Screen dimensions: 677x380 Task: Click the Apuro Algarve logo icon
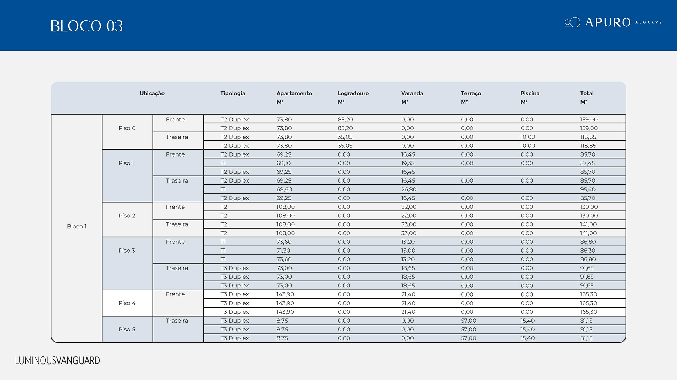click(572, 22)
